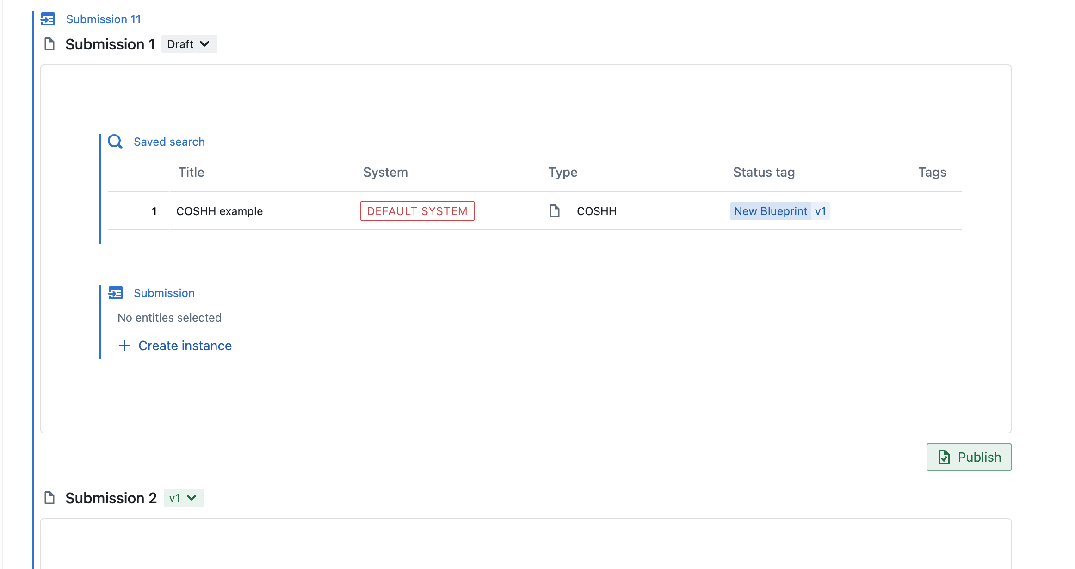Viewport: 1075px width, 569px height.
Task: Sort by Title column header
Action: 191,172
